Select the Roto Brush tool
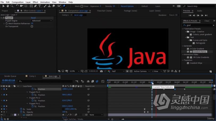Viewport: 216px width, 121px height. coord(59,6)
